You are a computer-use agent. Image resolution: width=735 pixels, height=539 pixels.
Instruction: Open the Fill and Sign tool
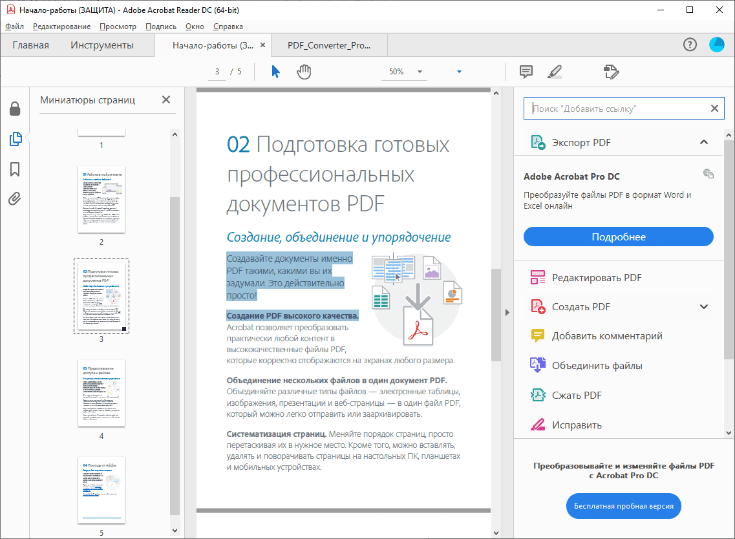[x=610, y=72]
